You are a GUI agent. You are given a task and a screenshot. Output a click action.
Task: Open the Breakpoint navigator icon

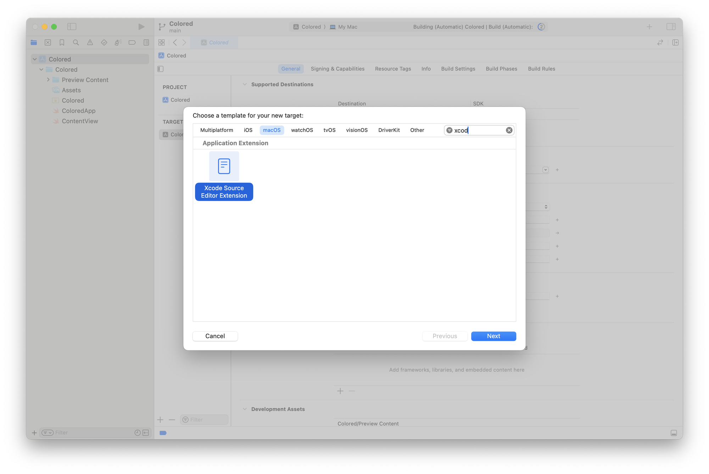click(132, 42)
